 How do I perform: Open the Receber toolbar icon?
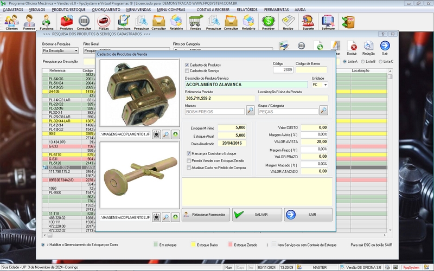268,22
